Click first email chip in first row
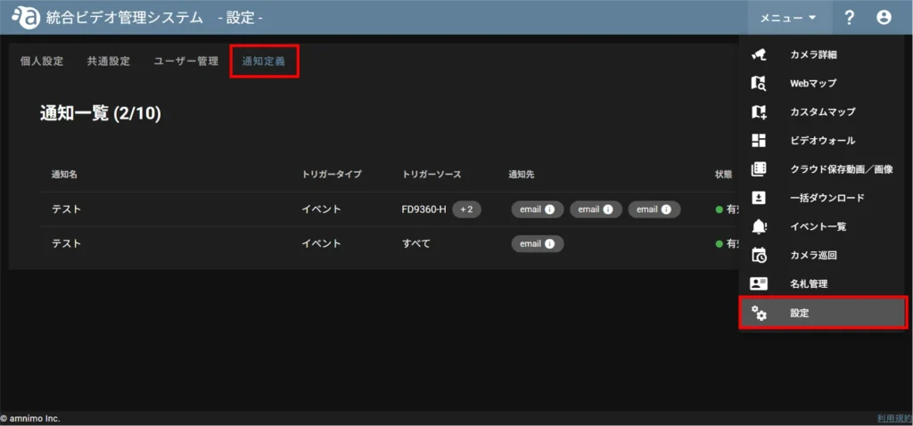Viewport: 913px width, 426px height. coord(538,209)
